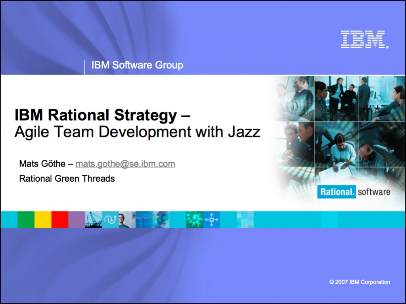Select the "Agile Team Development with Jazz" subtitle
This screenshot has height=304, width=406.
[x=137, y=132]
